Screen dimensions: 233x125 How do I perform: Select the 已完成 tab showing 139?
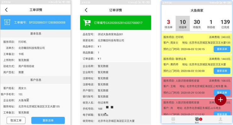tap(225, 24)
